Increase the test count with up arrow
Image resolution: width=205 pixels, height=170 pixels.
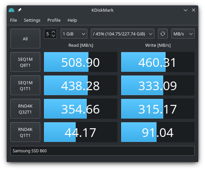coord(53,32)
